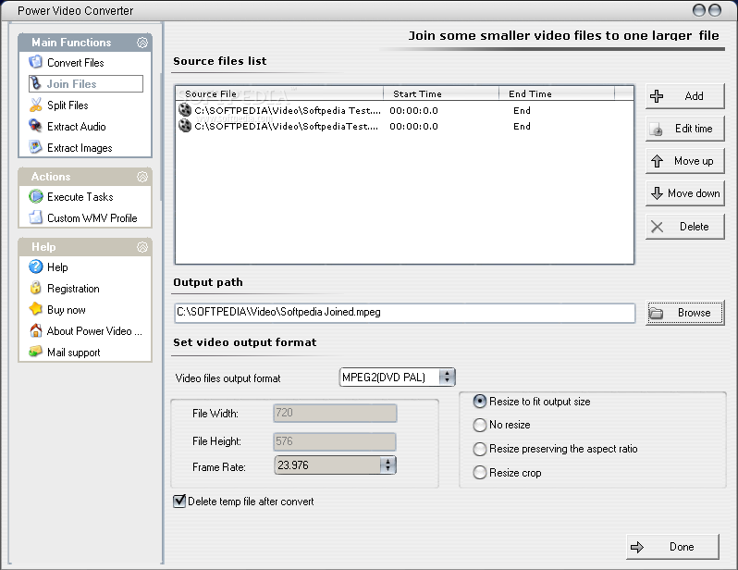Select the SoftpediaTest second source file row
This screenshot has width=738, height=570.
(x=404, y=126)
